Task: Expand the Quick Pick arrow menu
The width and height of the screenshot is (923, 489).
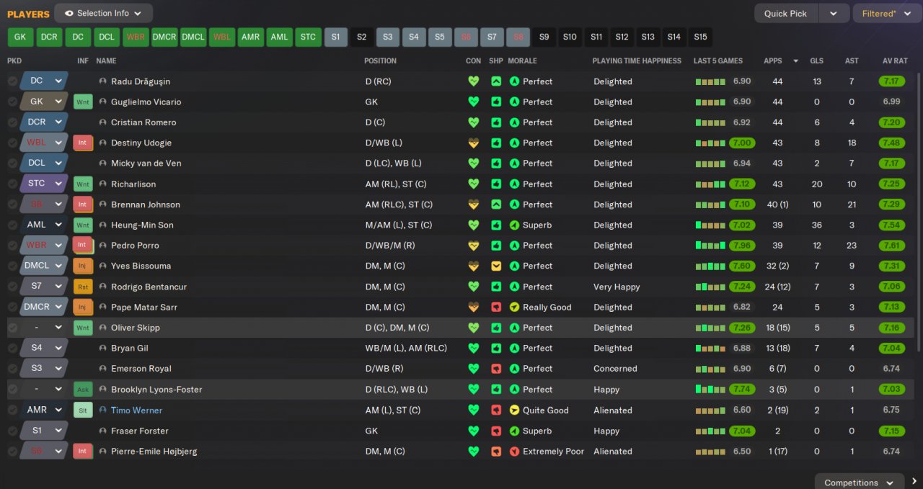Action: 834,13
